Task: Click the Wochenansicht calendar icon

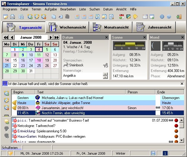Action: 53,27
